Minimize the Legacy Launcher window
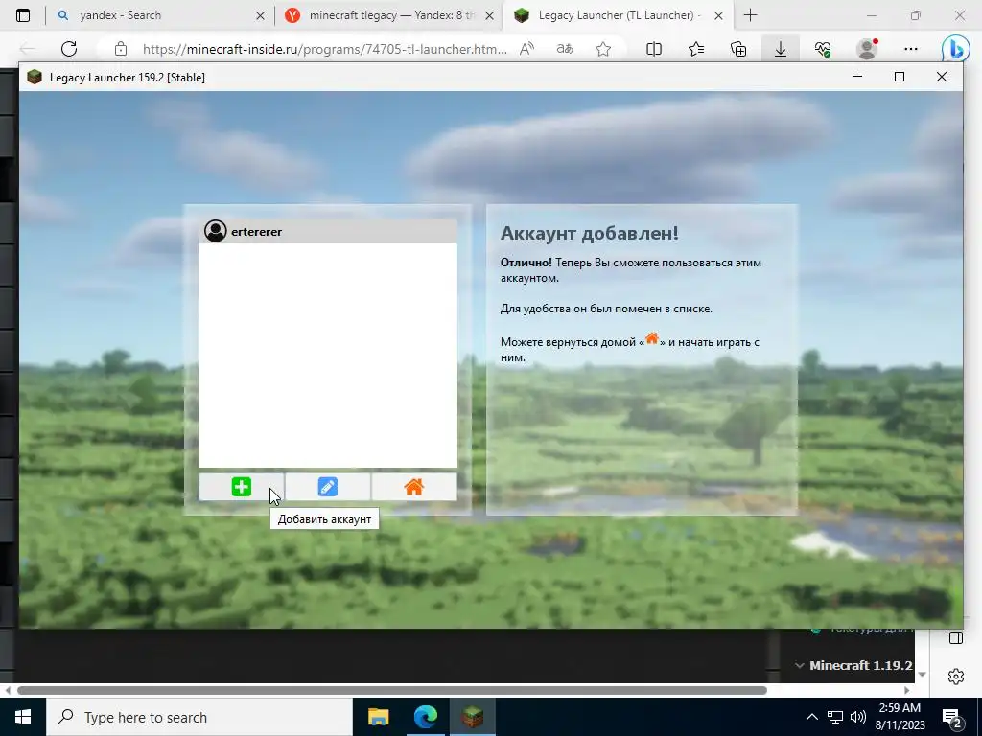Viewport: 982px width, 736px height. click(x=857, y=77)
